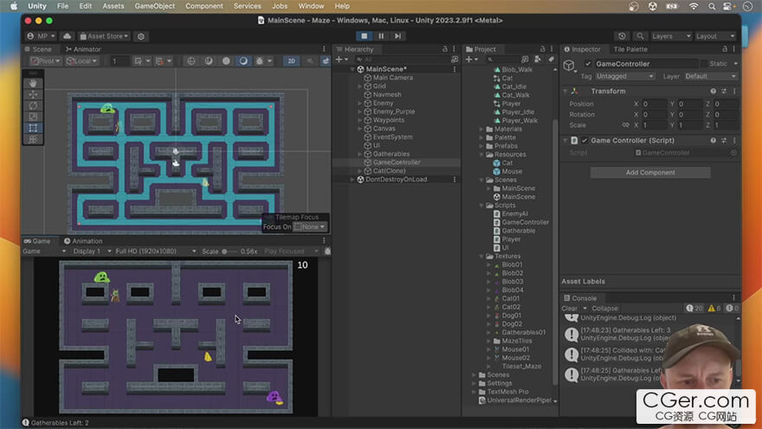Switch to the Animator tab
Image resolution: width=762 pixels, height=429 pixels.
click(x=84, y=49)
